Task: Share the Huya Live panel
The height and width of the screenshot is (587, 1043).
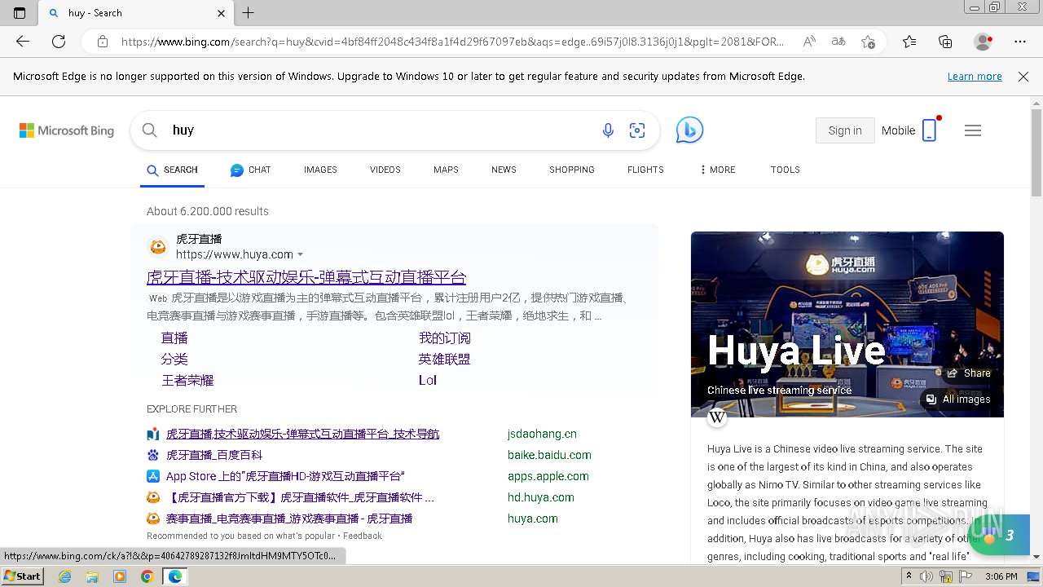Action: tap(968, 373)
